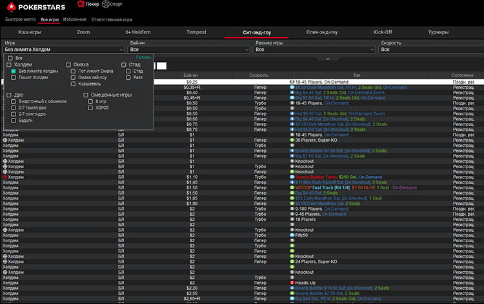Click the badge beside 9-45 Players

(292, 214)
